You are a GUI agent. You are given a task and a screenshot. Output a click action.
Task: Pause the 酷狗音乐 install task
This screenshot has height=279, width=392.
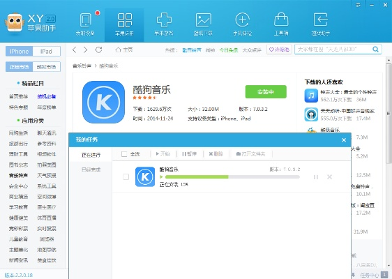coord(316,177)
